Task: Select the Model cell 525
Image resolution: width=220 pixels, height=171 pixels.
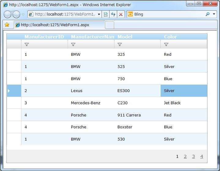Action: [137, 66]
